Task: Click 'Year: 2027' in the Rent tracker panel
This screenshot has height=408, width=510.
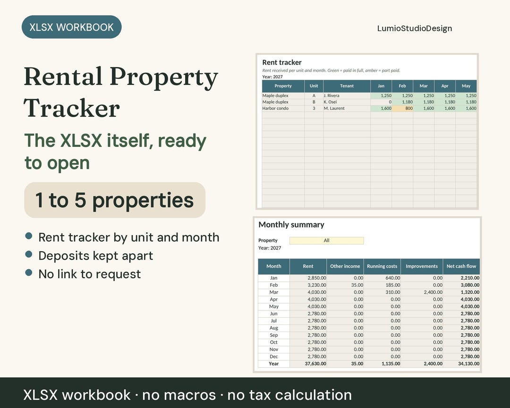Action: 272,77
